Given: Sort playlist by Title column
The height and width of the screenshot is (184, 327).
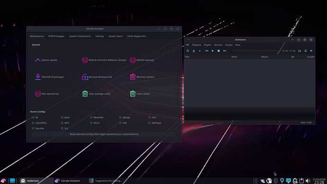Looking at the screenshot, I should point(187,57).
